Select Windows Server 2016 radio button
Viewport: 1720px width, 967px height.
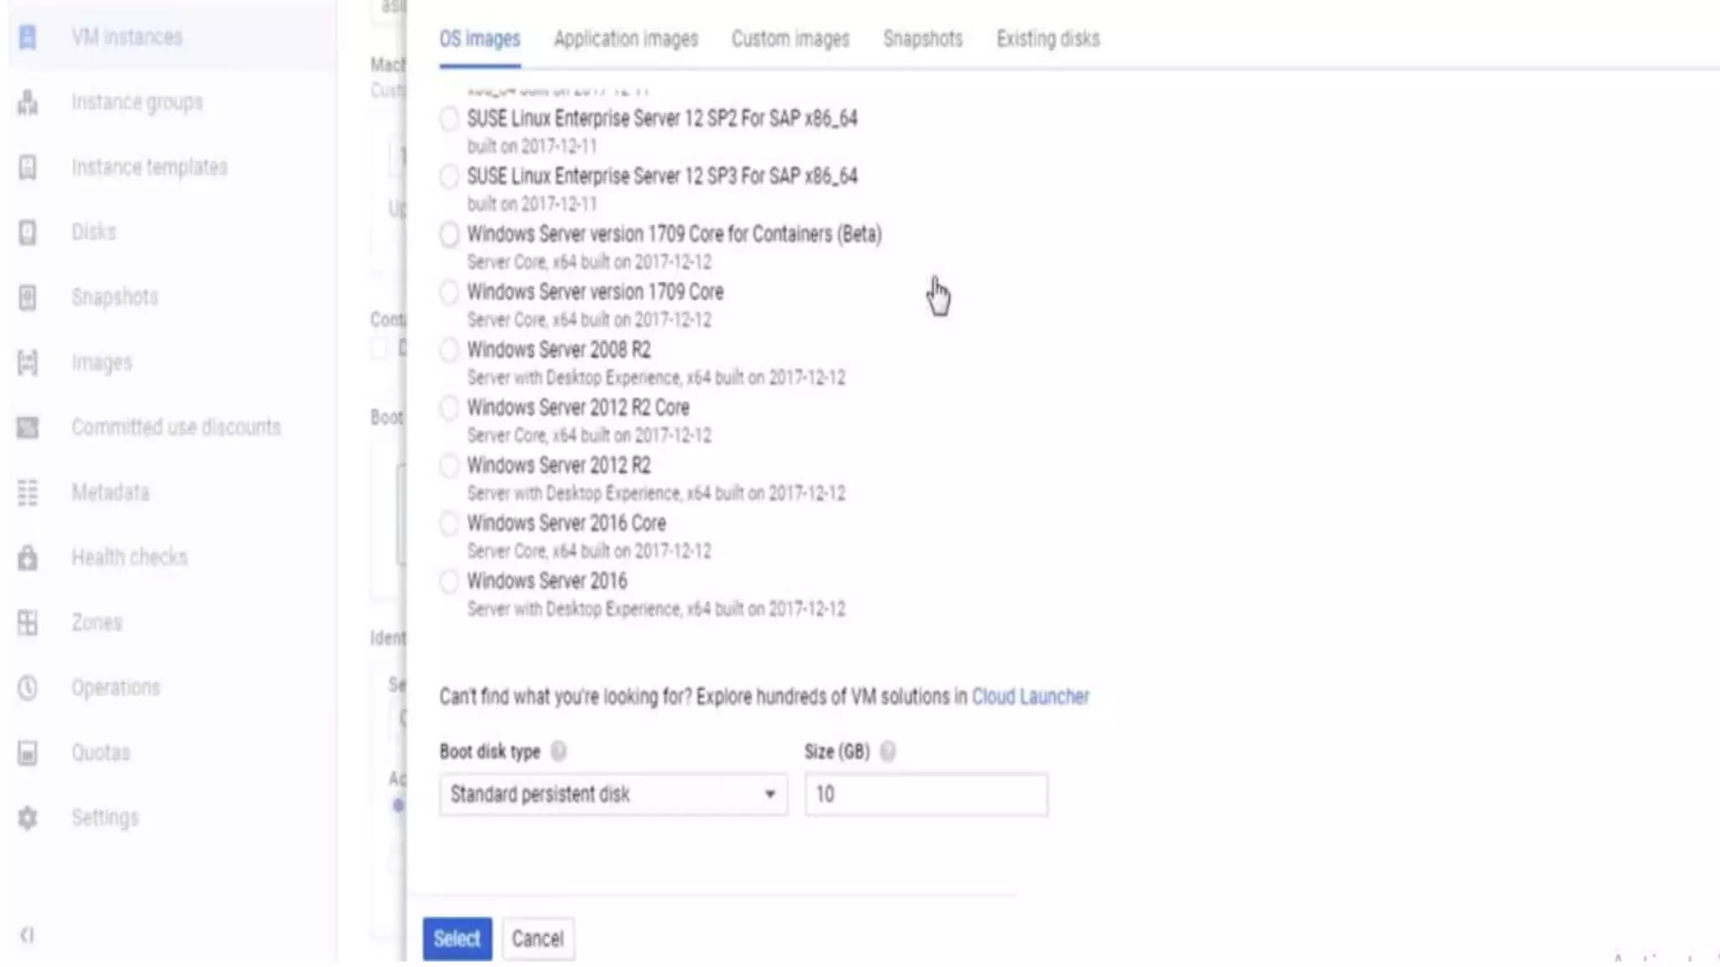[449, 582]
